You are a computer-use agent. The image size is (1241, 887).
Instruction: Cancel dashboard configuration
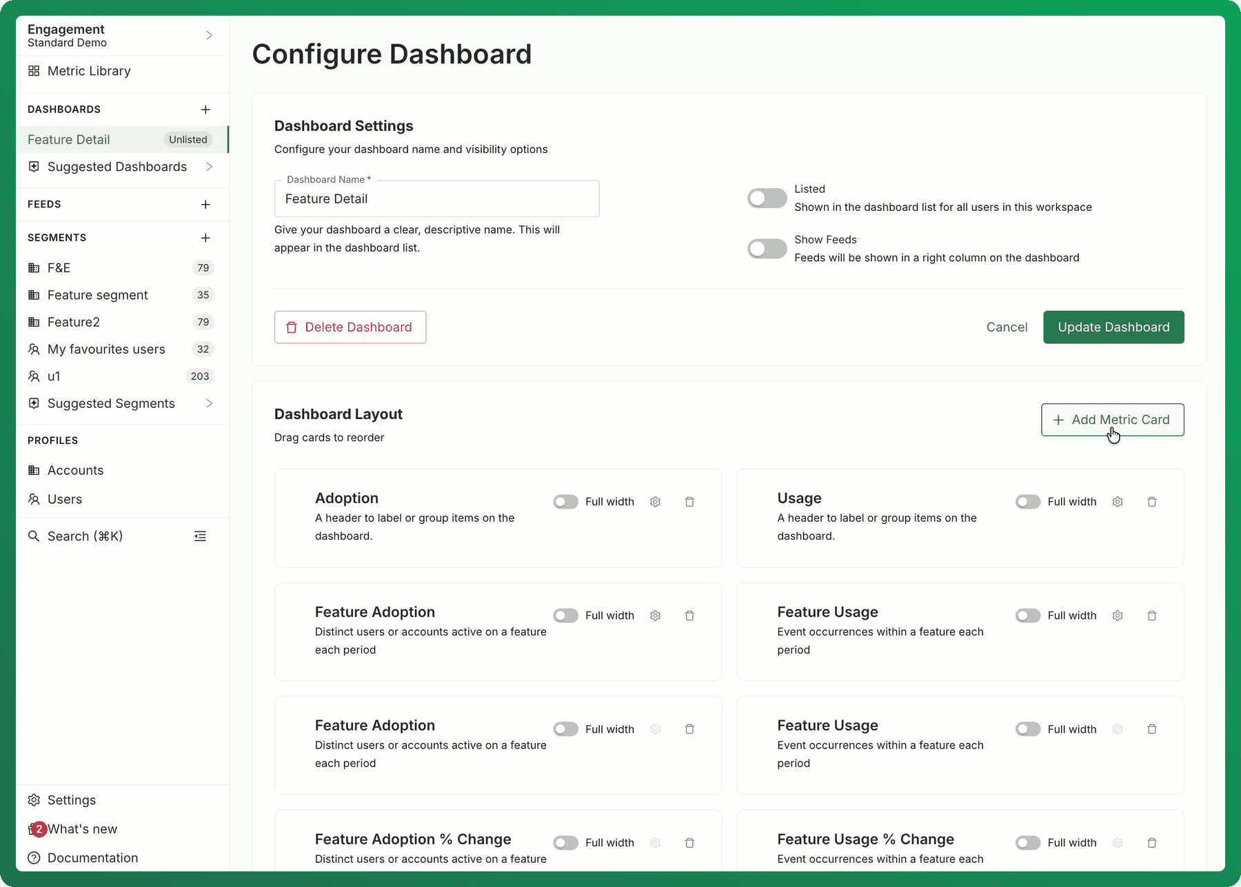[1007, 327]
